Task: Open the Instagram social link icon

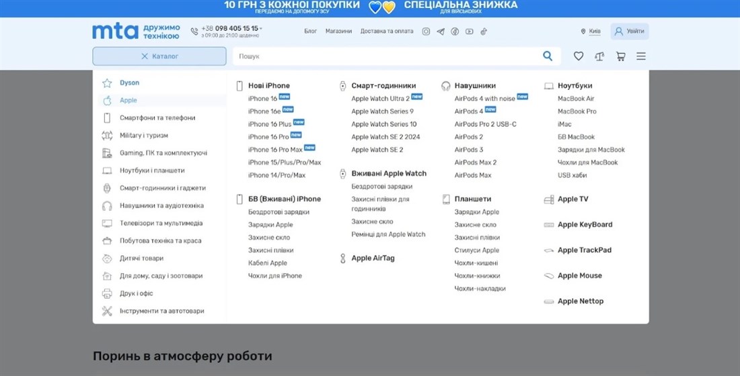Action: point(426,32)
